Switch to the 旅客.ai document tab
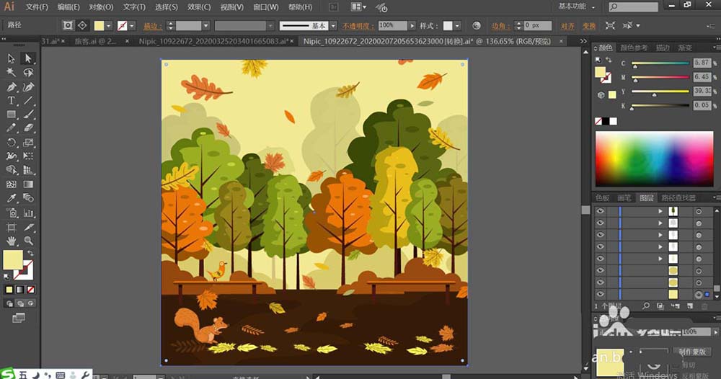The image size is (721, 379). 96,41
